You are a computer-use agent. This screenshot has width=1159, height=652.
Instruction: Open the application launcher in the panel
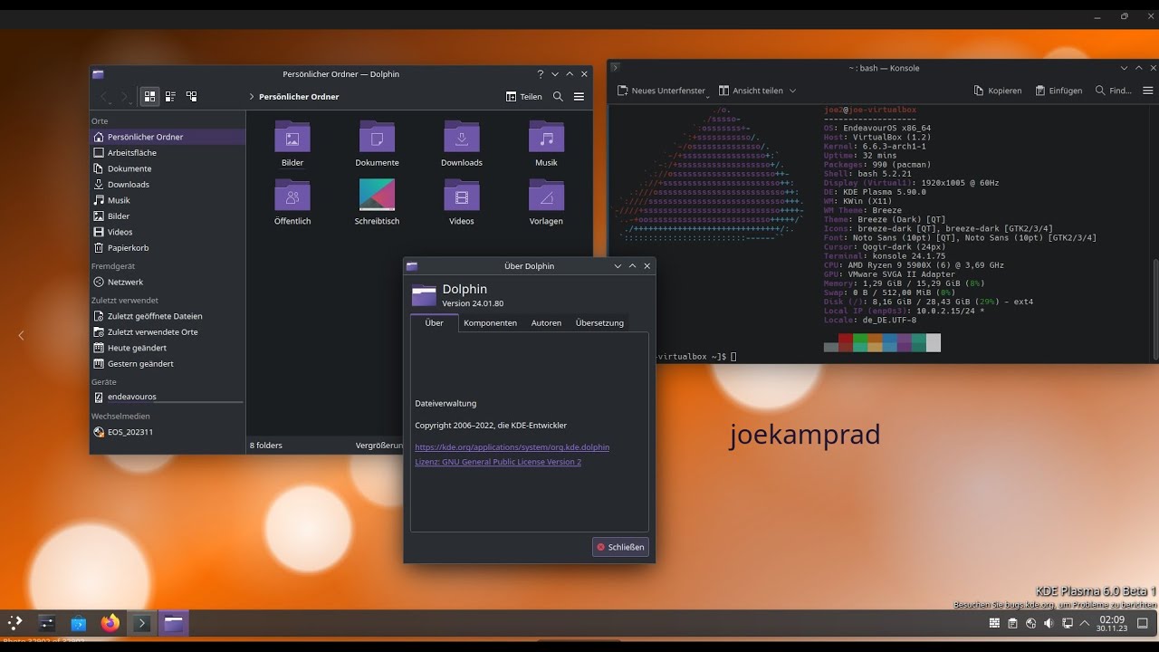pyautogui.click(x=15, y=622)
